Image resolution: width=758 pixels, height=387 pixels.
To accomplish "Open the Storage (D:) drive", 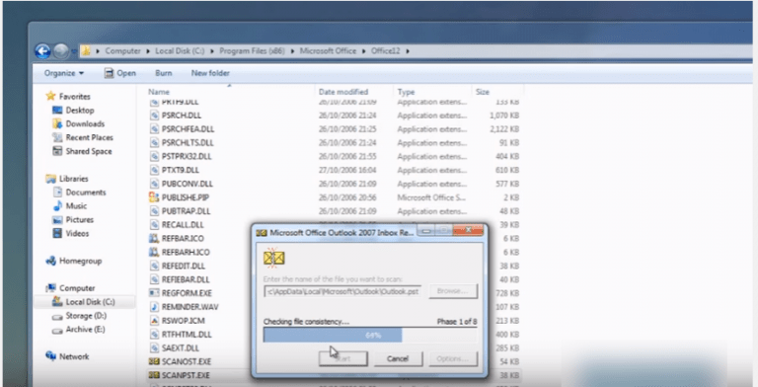I will [79, 316].
